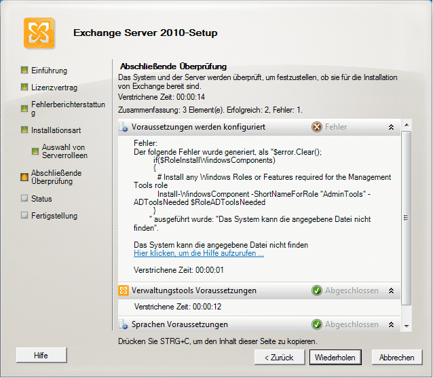Cancel setup with Abbrechen button

pyautogui.click(x=397, y=358)
